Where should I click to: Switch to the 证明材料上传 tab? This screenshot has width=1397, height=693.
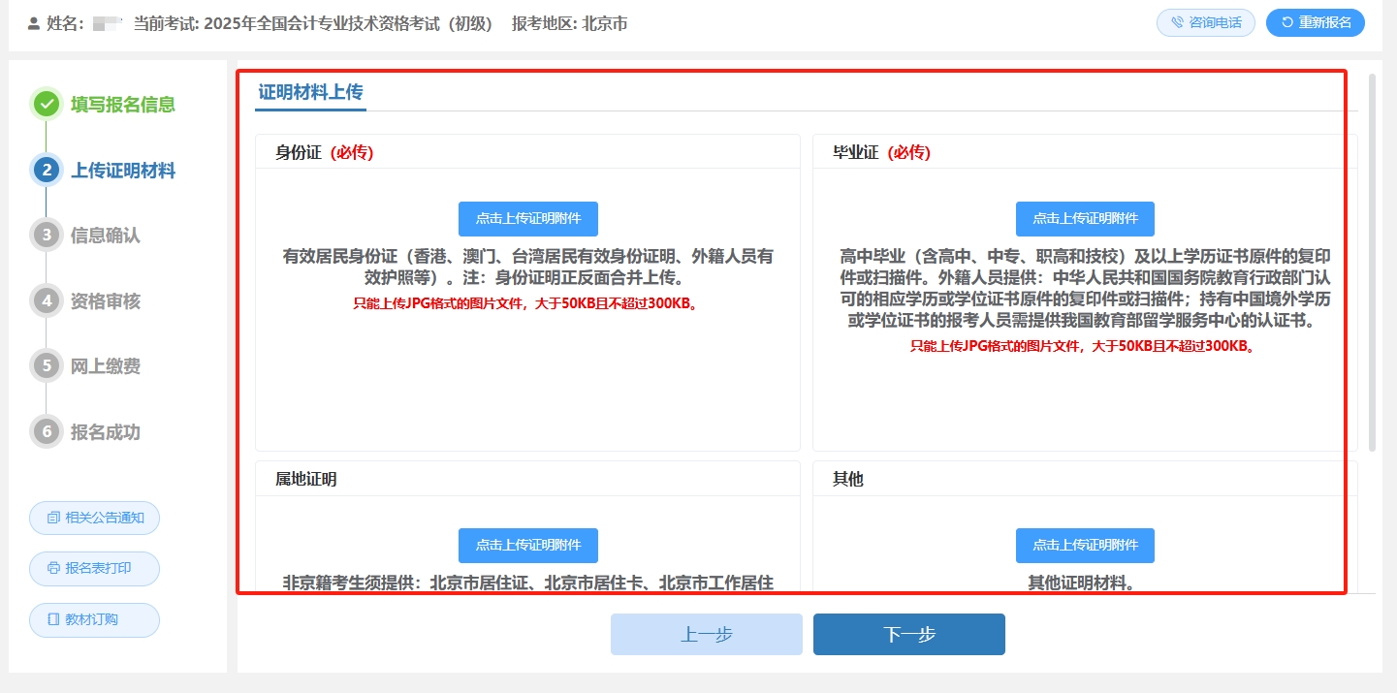tap(308, 92)
